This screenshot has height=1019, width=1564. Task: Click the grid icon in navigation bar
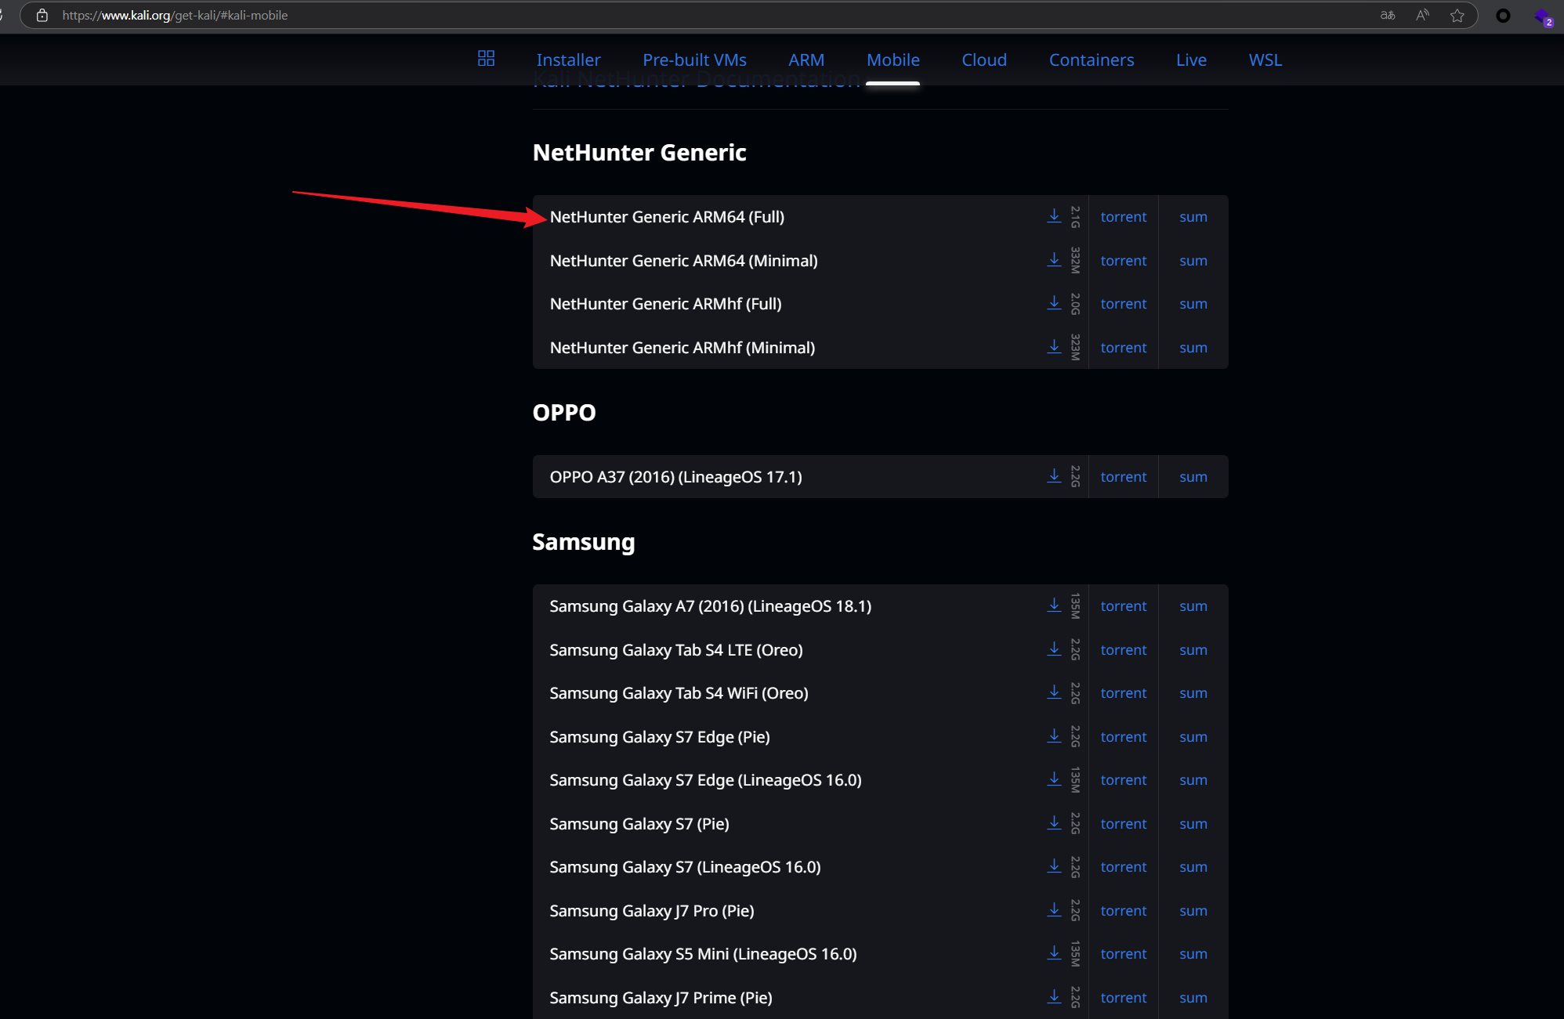486,59
